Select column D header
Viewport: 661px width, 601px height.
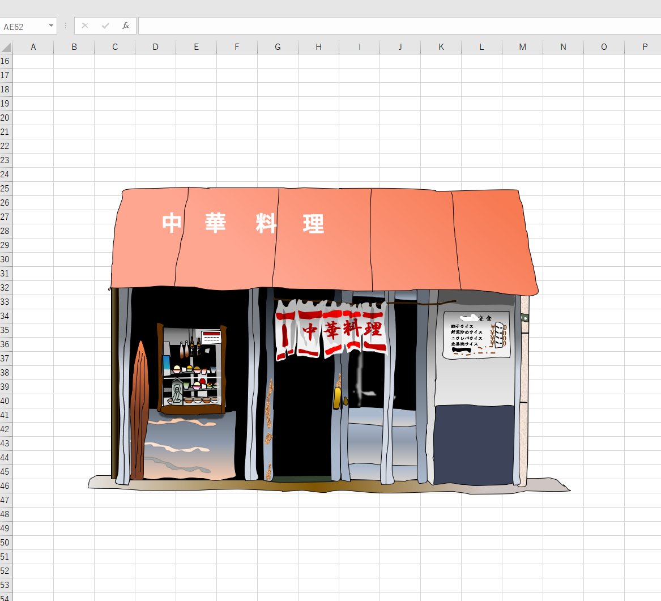pos(156,47)
